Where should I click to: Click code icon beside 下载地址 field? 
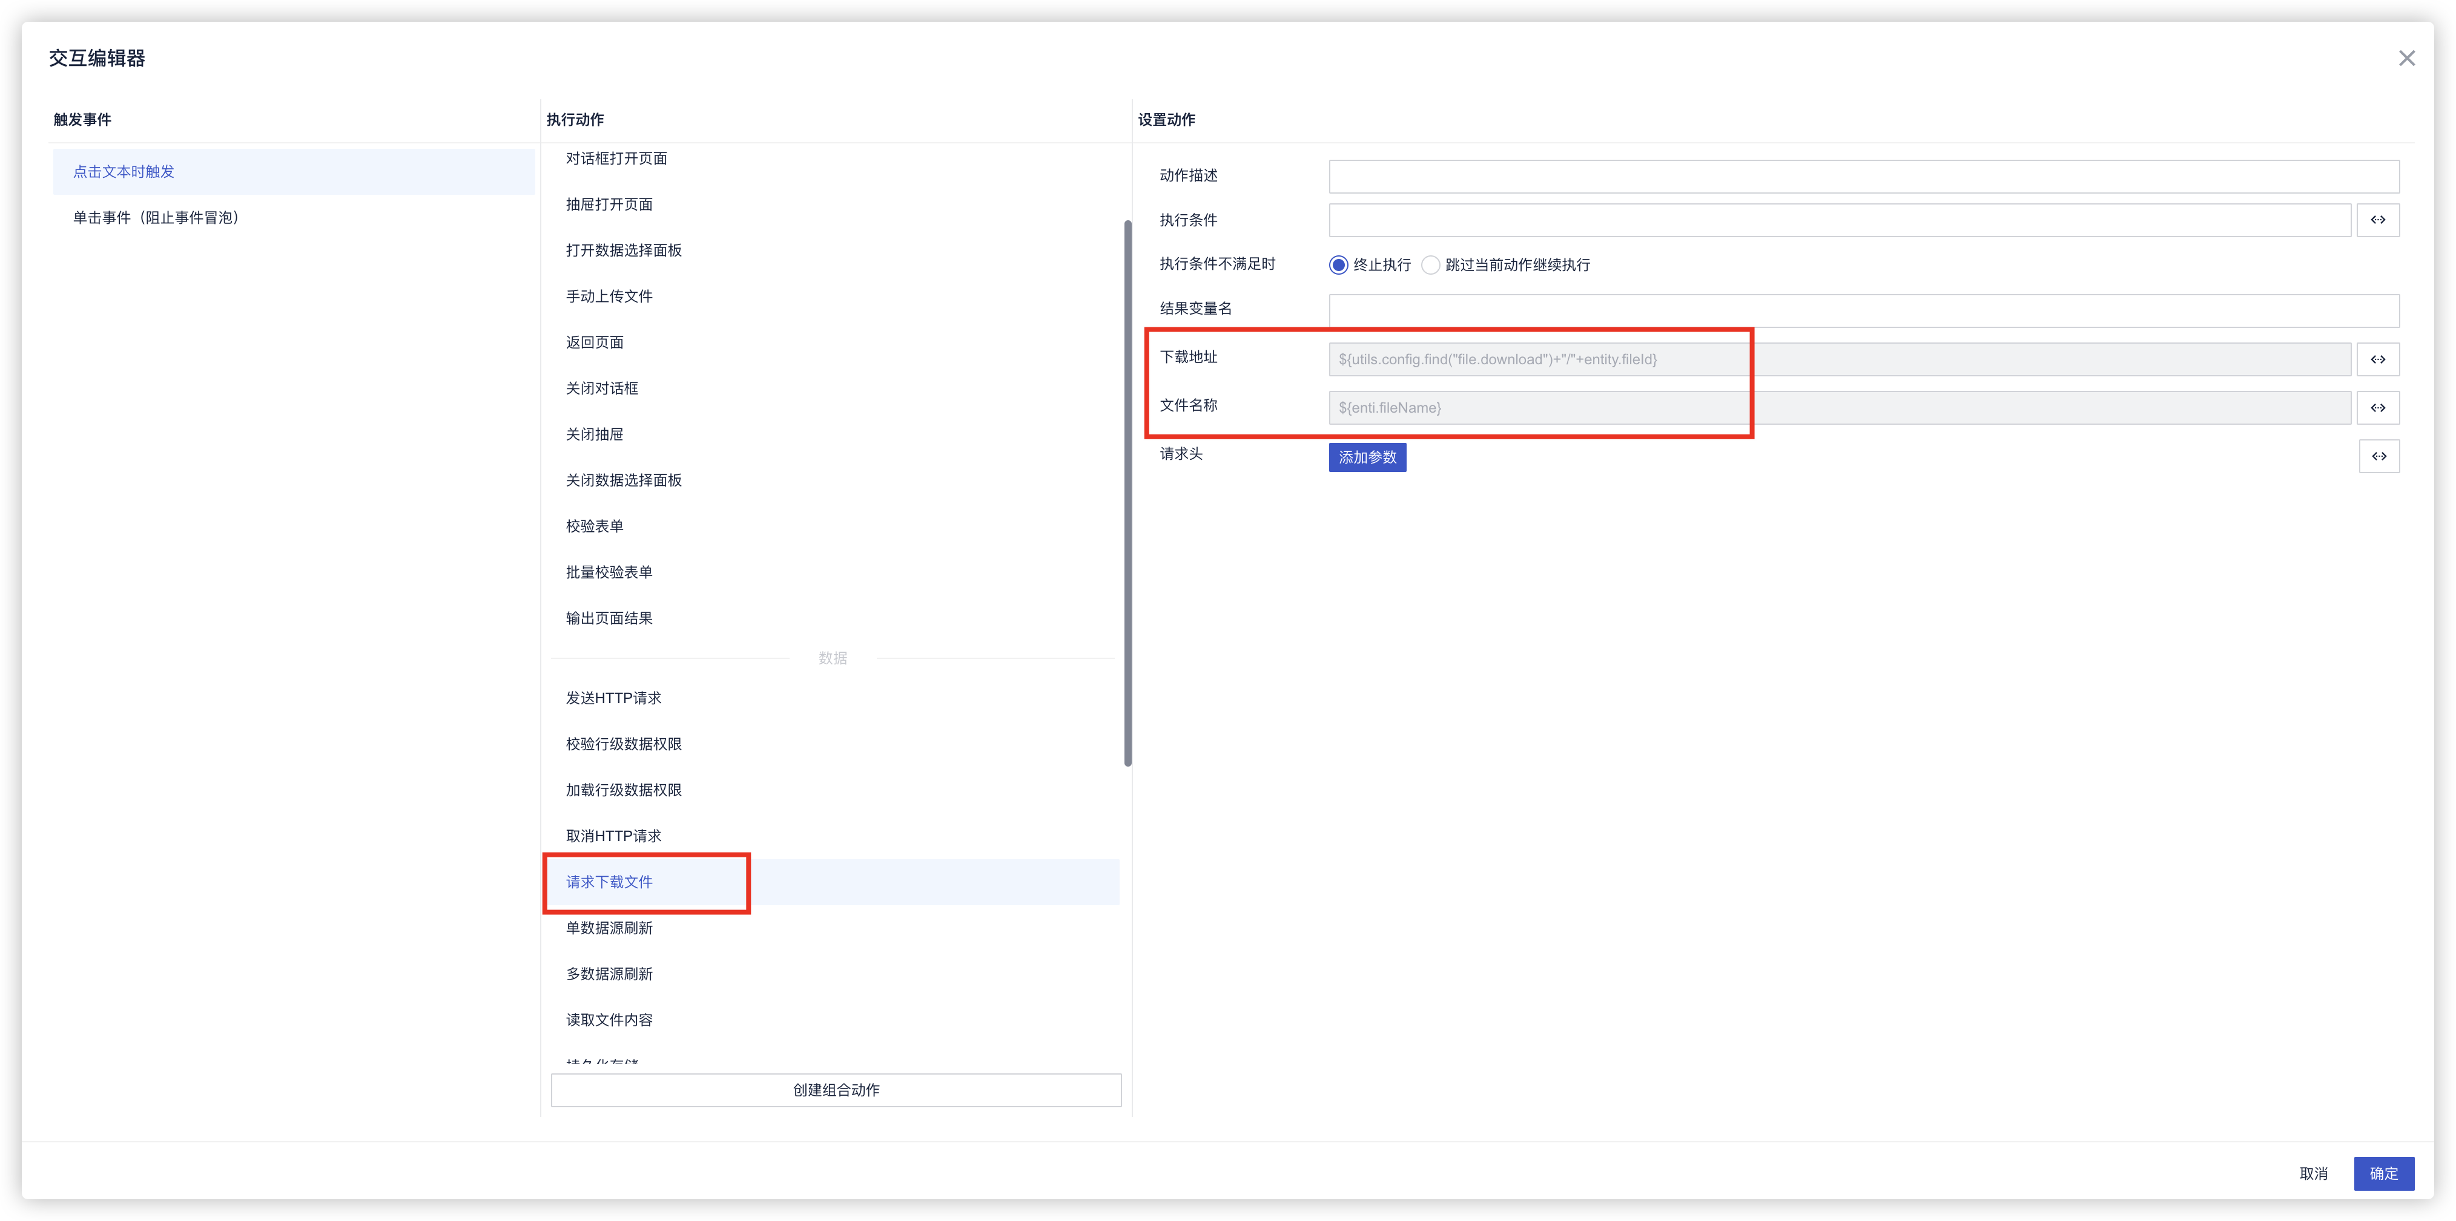(x=2378, y=359)
